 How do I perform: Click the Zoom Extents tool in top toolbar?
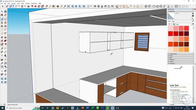click(x=68, y=6)
